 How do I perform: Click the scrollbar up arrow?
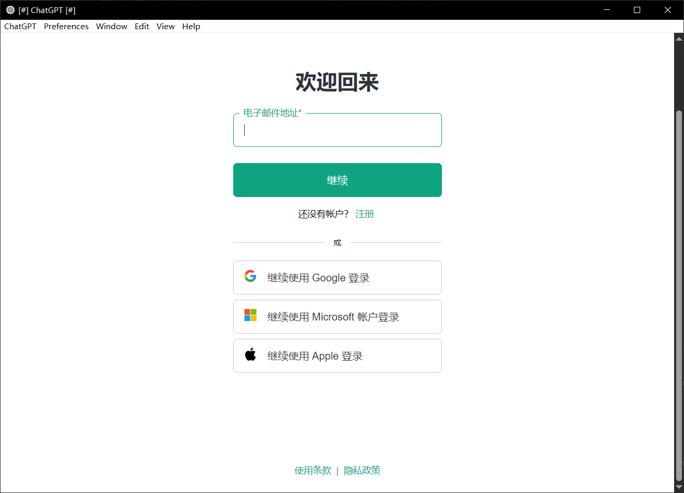679,38
